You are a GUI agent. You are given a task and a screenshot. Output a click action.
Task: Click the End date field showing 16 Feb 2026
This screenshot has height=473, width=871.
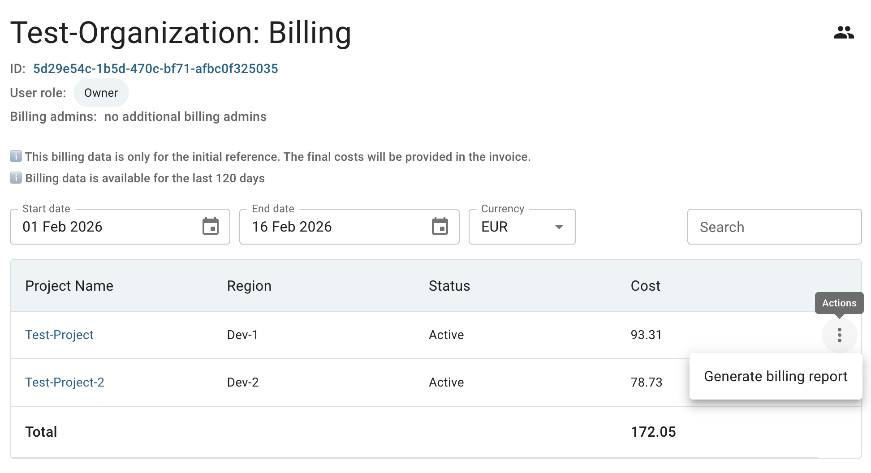pyautogui.click(x=336, y=227)
